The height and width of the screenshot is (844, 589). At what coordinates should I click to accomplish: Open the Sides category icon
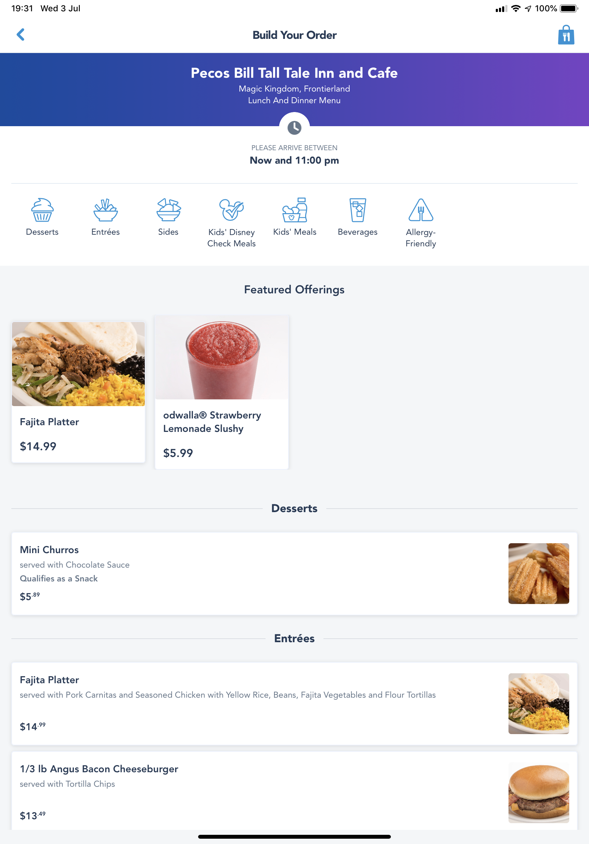coord(168,217)
